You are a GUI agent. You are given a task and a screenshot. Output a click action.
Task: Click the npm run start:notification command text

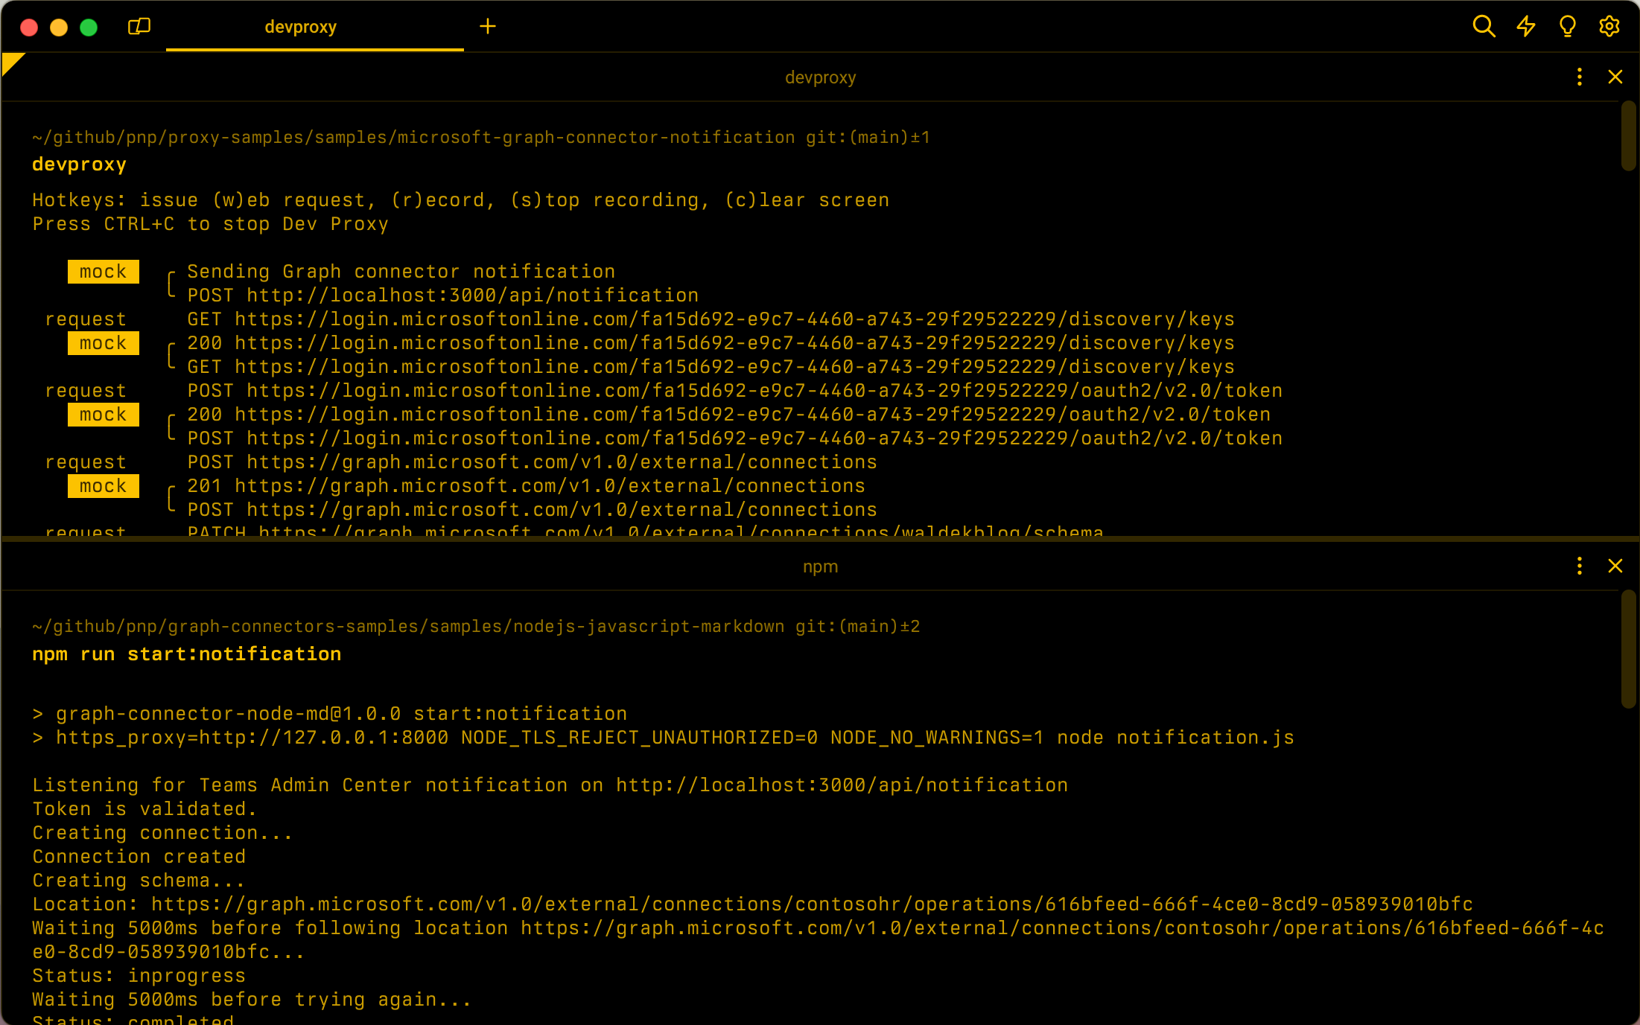tap(186, 654)
